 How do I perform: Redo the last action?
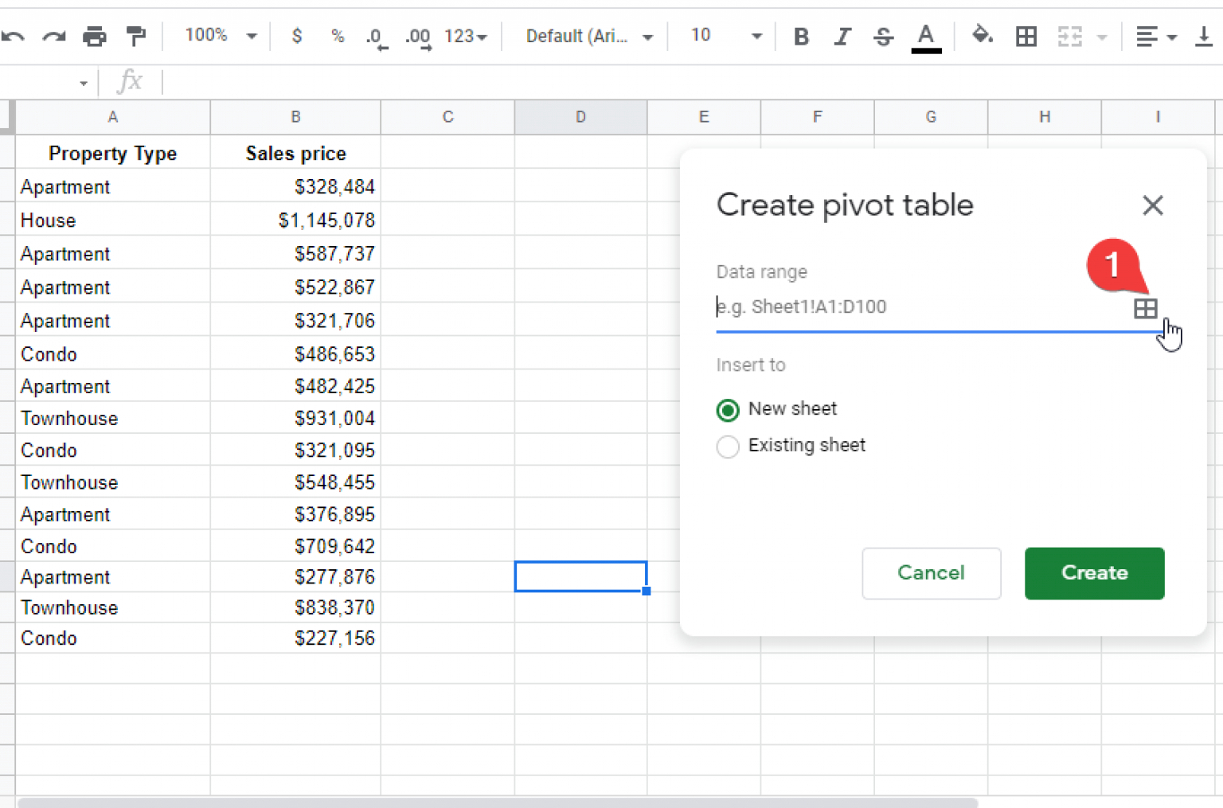53,36
